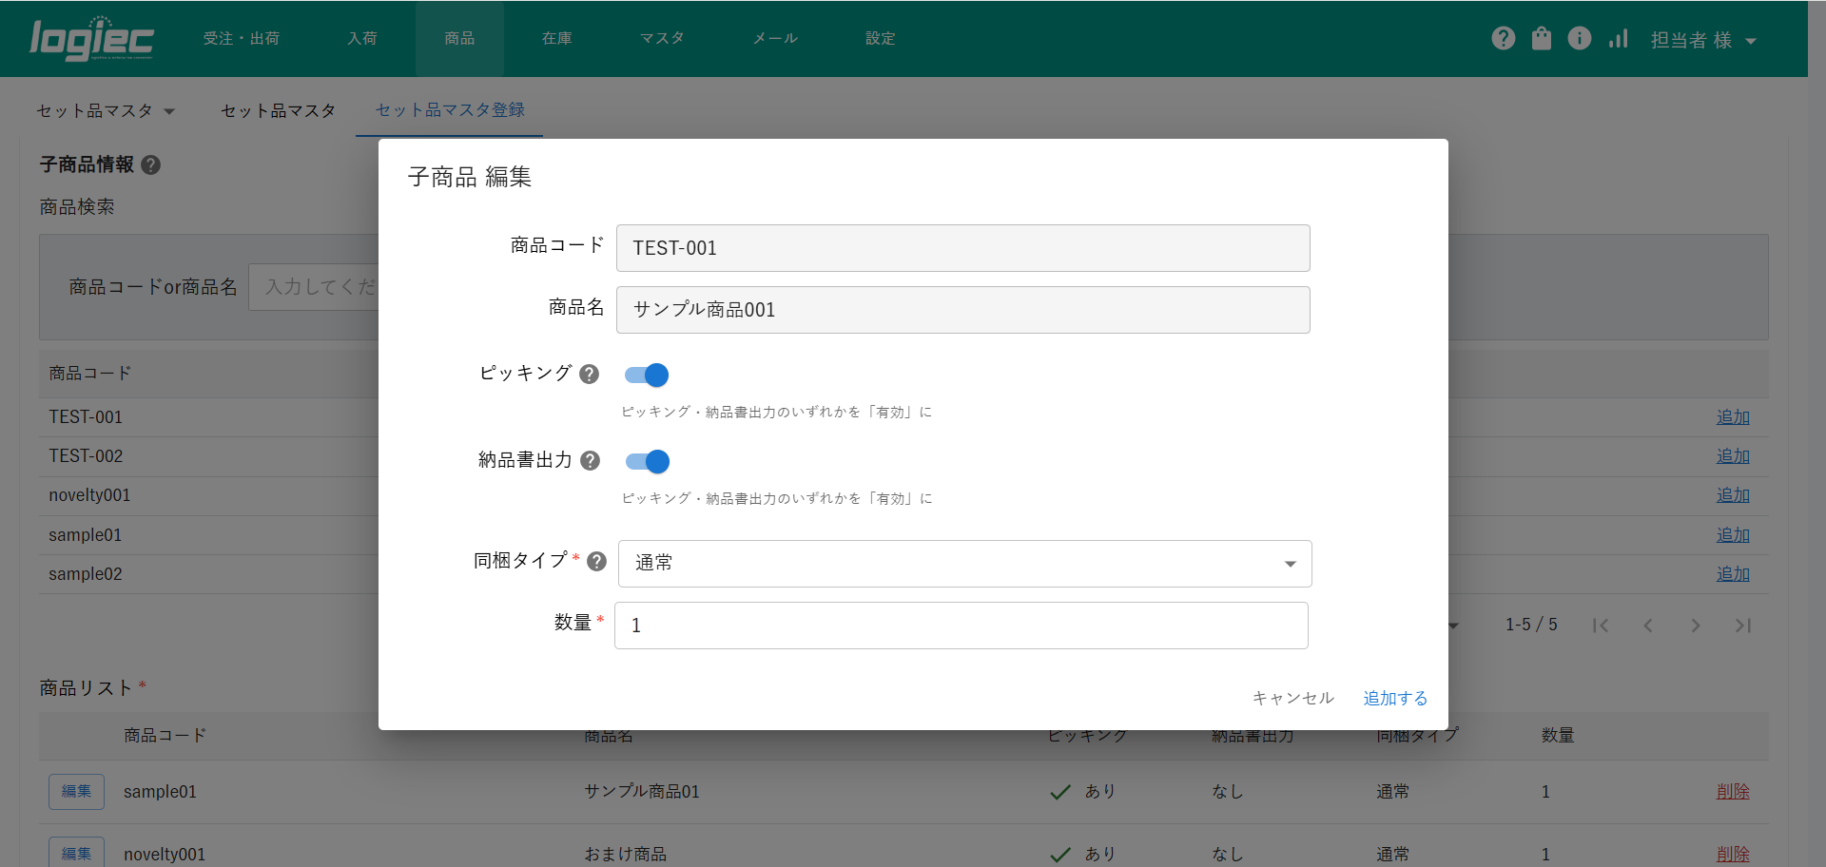The width and height of the screenshot is (1826, 867).
Task: Click help icon beside 子商品情報 heading
Action: 151,165
